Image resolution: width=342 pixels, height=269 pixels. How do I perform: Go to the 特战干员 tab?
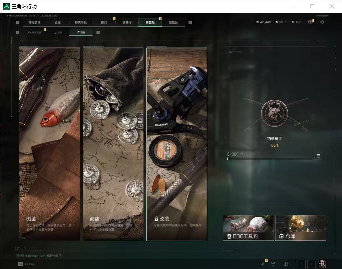(81, 22)
